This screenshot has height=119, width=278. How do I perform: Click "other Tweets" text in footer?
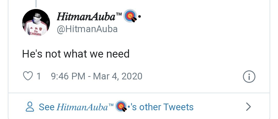click(x=166, y=107)
